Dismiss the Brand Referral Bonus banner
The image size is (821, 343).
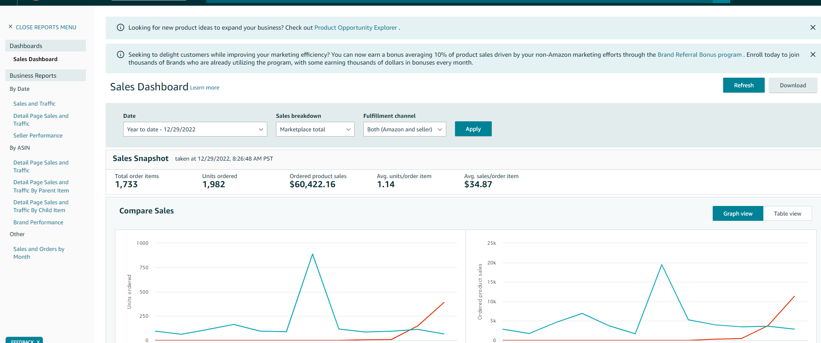pyautogui.click(x=813, y=55)
